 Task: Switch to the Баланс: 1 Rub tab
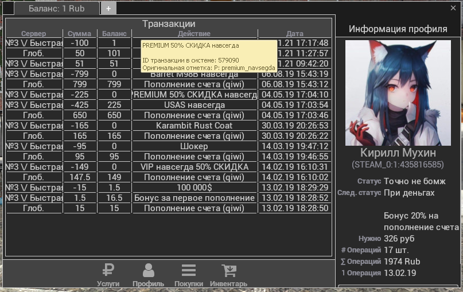56,9
